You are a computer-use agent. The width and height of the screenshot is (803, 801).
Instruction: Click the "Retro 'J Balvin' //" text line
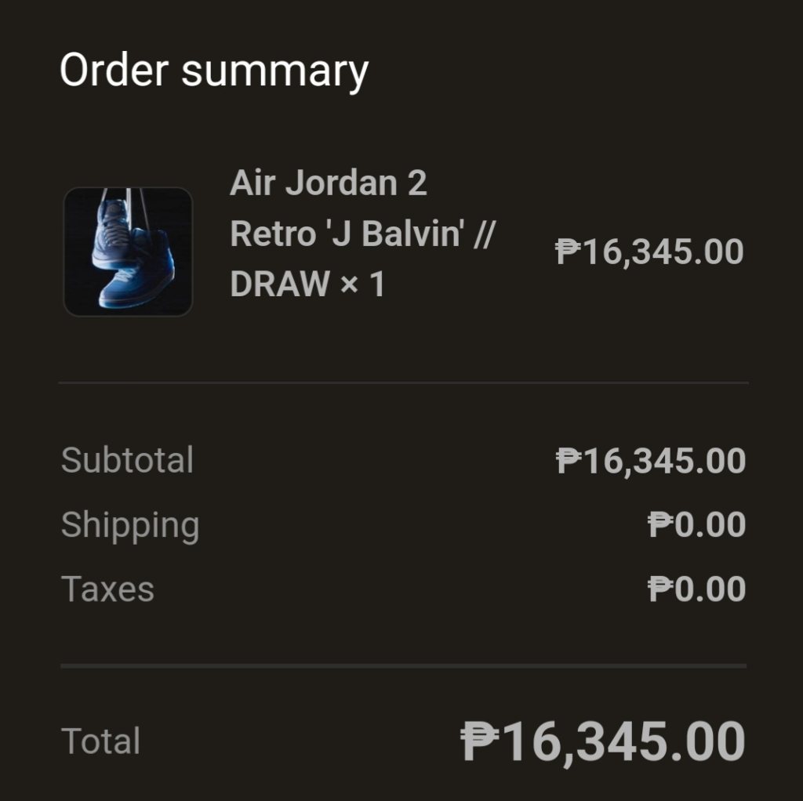[x=362, y=234]
